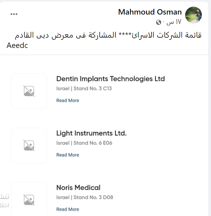Open the three-dots post options menu
This screenshot has height=216, width=211.
(14, 14)
